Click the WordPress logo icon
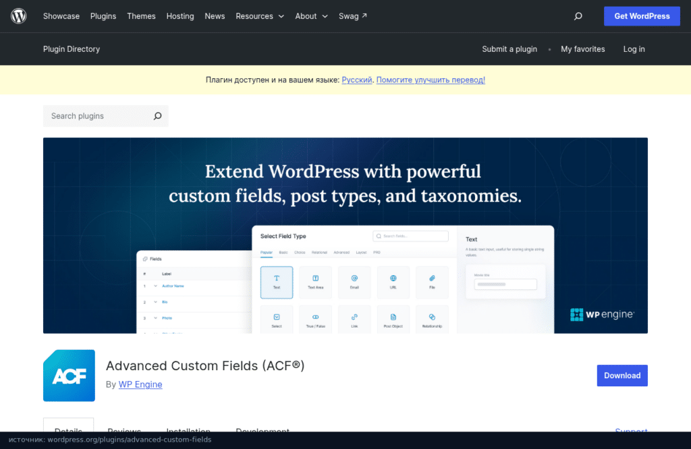691x449 pixels. point(18,16)
